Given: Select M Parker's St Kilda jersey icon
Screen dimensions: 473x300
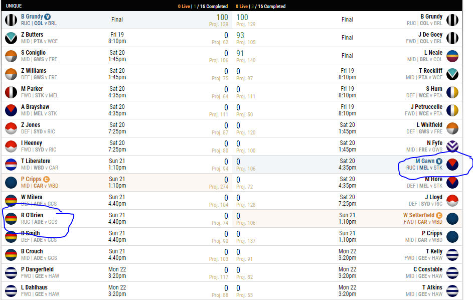Looking at the screenshot, I should pos(11,92).
